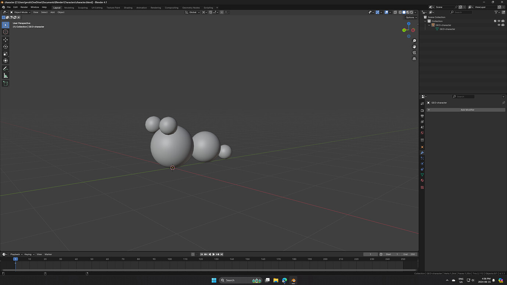
Task: Click the hand icon to pan the view
Action: click(414, 47)
